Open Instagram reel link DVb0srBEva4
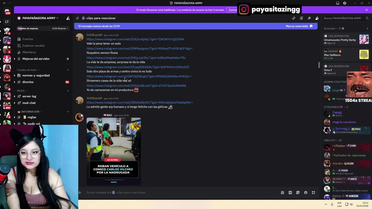The height and width of the screenshot is (209, 372). coord(136,86)
